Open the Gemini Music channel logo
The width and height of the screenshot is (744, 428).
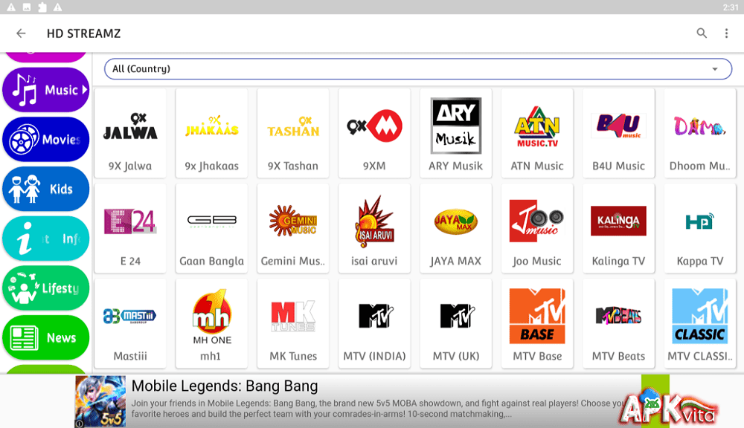coord(293,221)
